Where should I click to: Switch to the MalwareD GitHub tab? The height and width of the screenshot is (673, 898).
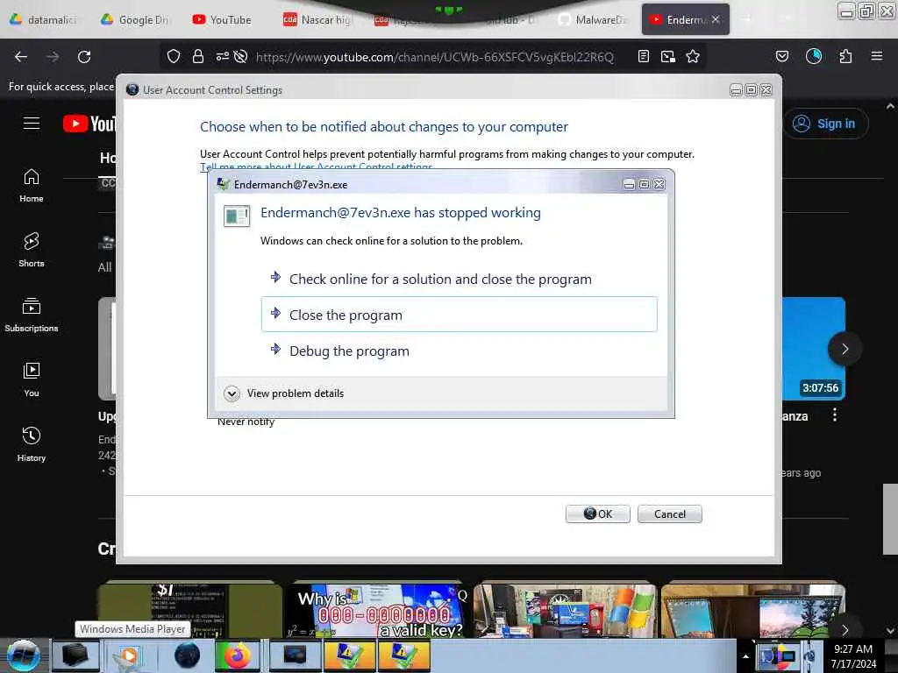pos(593,20)
